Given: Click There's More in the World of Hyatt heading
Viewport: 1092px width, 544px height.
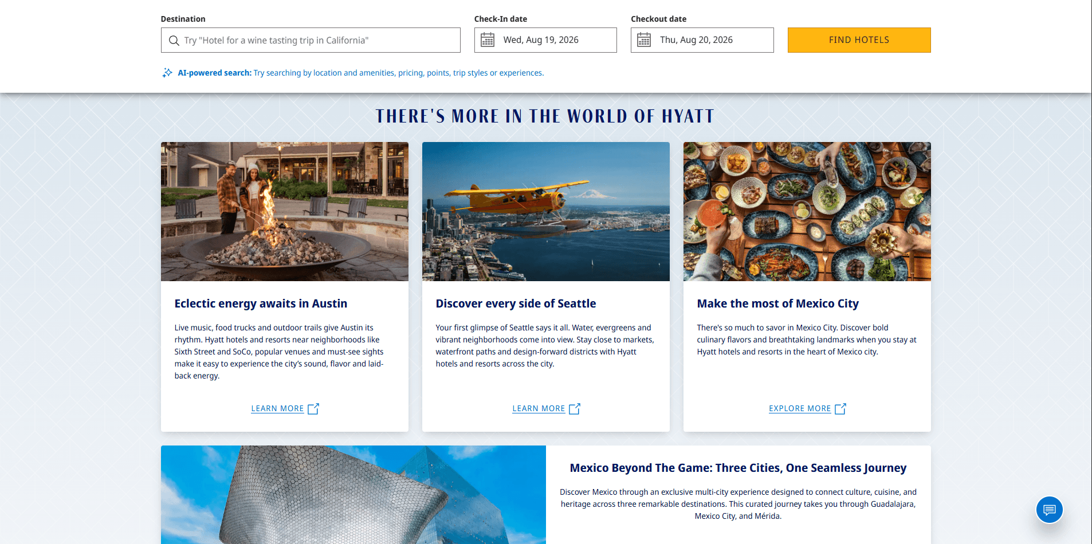Looking at the screenshot, I should pyautogui.click(x=545, y=116).
